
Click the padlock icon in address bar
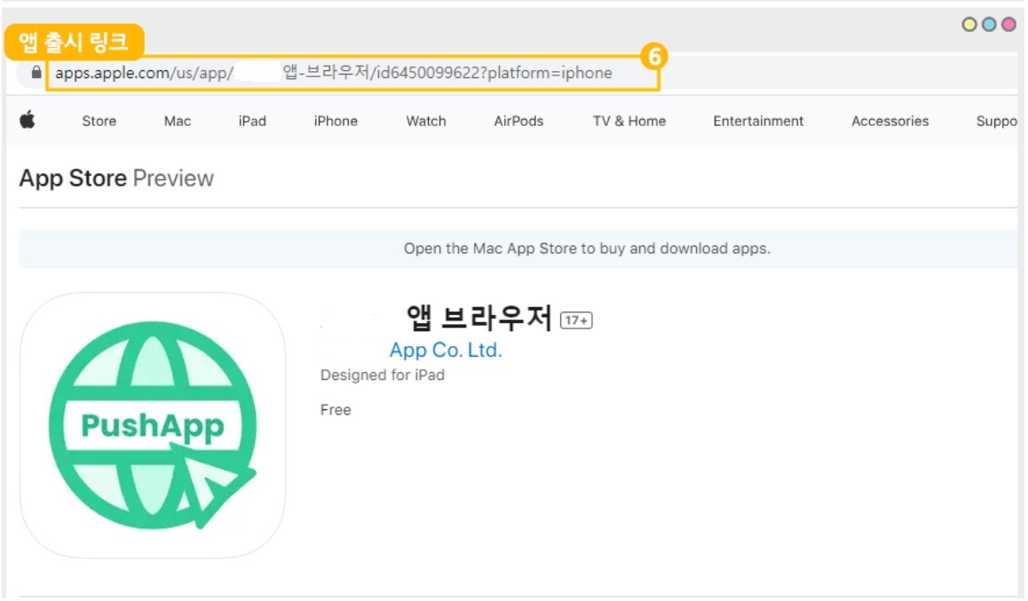point(36,72)
